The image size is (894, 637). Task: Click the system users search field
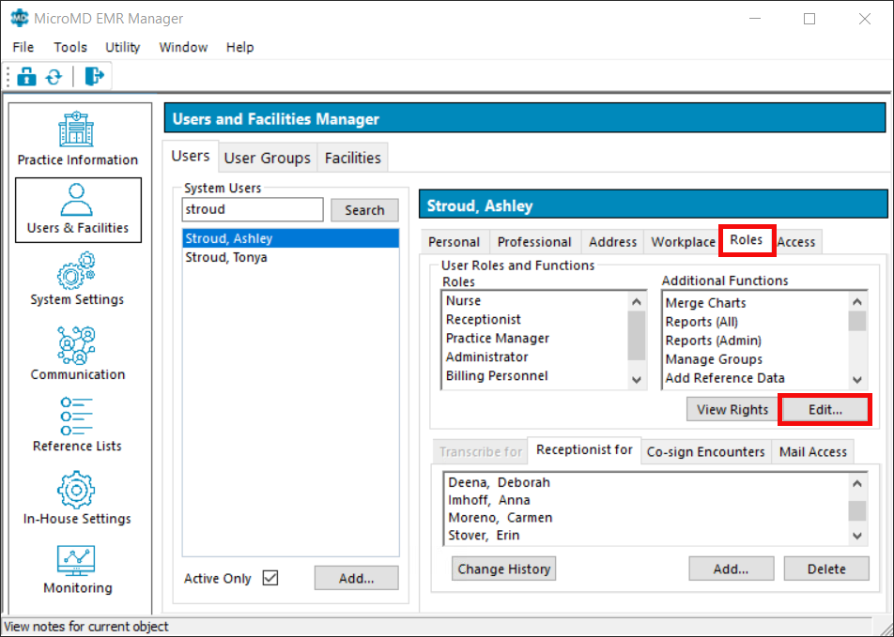click(x=253, y=209)
